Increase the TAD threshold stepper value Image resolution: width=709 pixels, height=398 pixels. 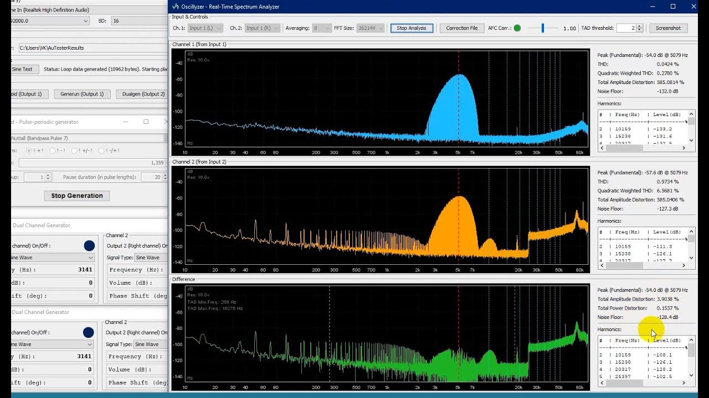coord(639,26)
